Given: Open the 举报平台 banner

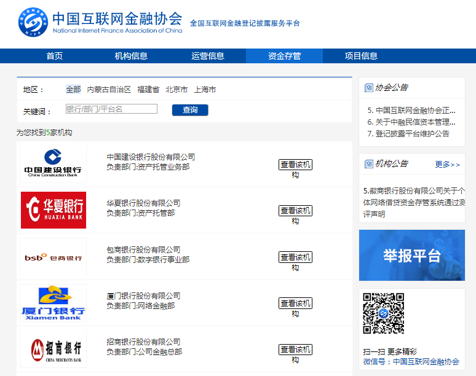Looking at the screenshot, I should pos(411,255).
